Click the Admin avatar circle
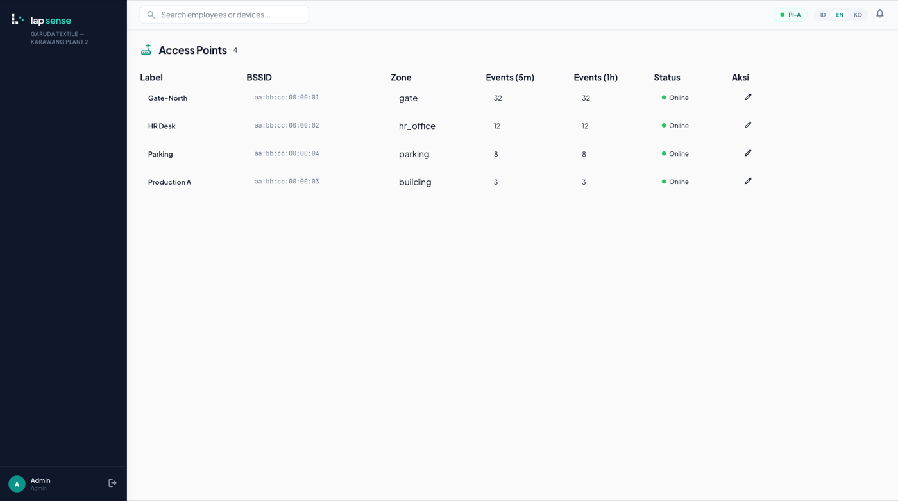This screenshot has width=898, height=501. pos(17,484)
